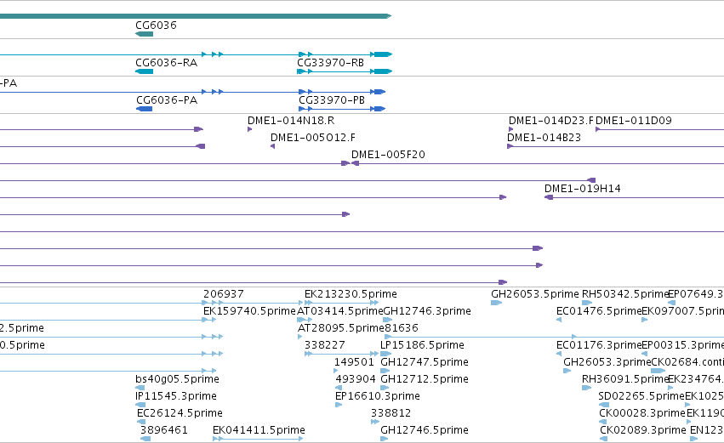Click the DME1-014B23 label

(x=544, y=138)
